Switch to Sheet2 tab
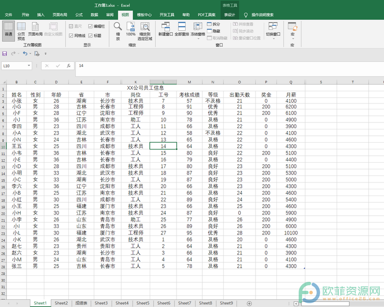 pyautogui.click(x=61, y=303)
